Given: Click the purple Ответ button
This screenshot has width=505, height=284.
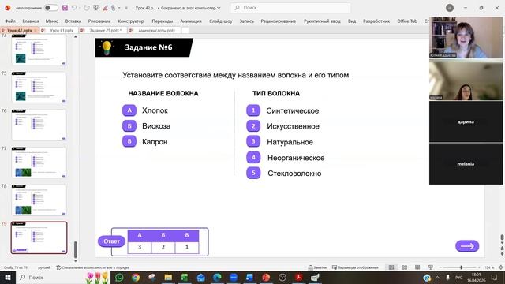Looking at the screenshot, I should point(111,241).
